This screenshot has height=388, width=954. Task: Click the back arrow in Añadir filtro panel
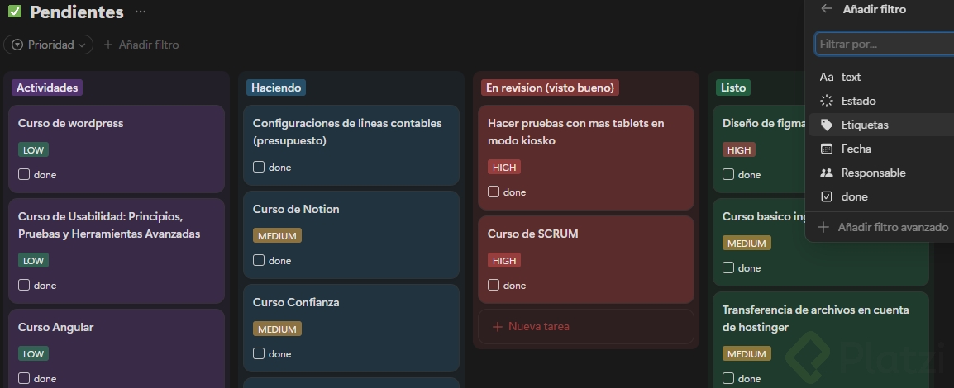coord(826,9)
